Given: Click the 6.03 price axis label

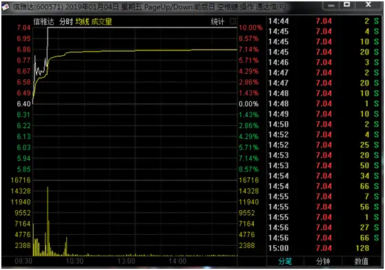Looking at the screenshot, I should pyautogui.click(x=23, y=147).
